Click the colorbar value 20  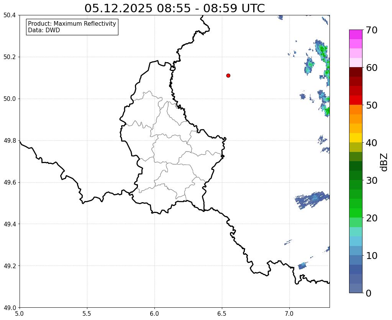click(372, 218)
